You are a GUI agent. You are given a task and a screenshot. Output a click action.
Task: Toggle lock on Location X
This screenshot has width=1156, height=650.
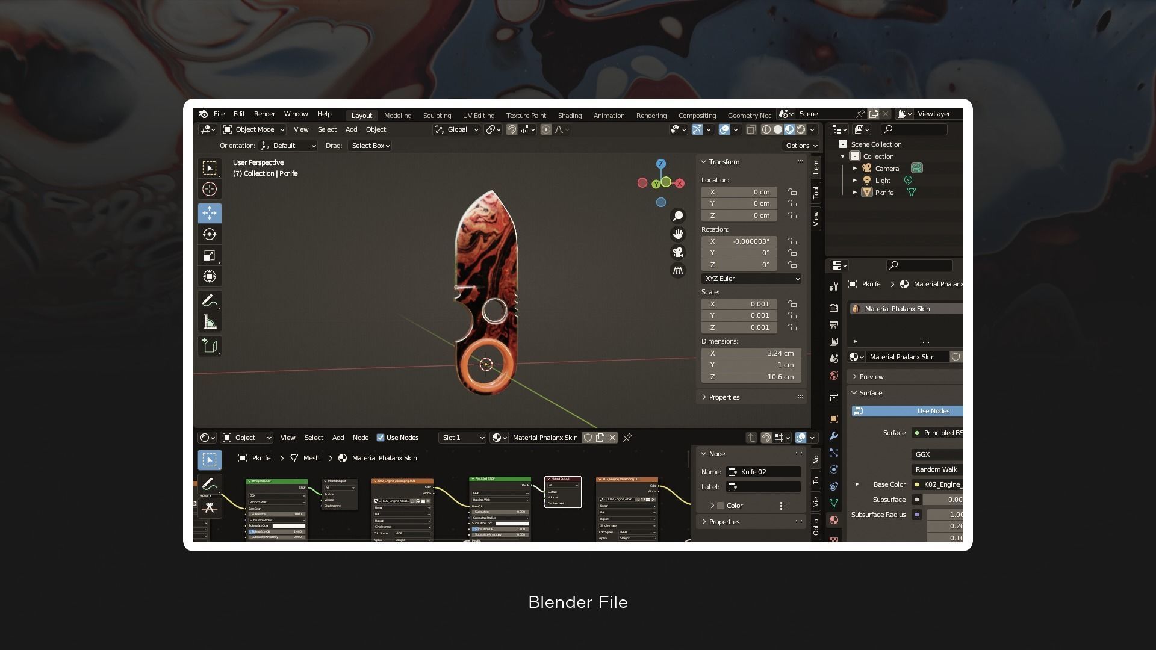(x=792, y=192)
